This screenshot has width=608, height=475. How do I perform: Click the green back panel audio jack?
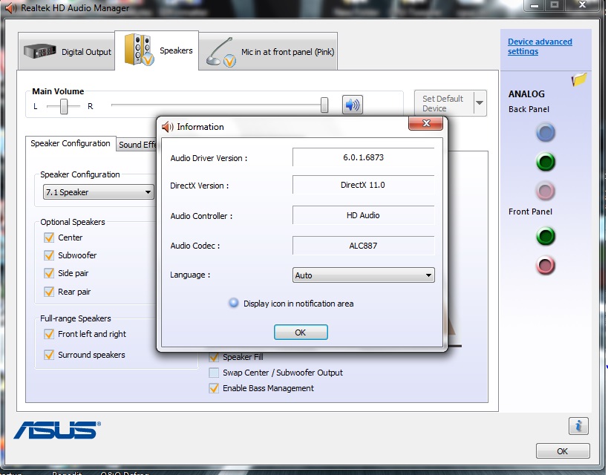tap(546, 162)
